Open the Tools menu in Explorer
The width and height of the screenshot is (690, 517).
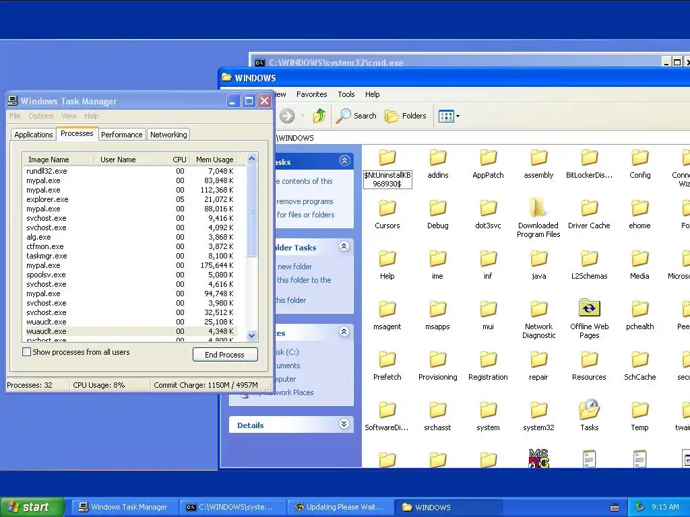(346, 94)
